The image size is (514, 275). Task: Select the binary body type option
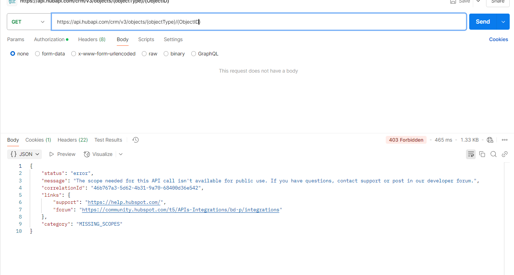coord(166,54)
